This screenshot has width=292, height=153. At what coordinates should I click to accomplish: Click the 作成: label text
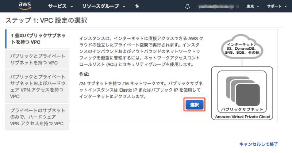point(84,74)
